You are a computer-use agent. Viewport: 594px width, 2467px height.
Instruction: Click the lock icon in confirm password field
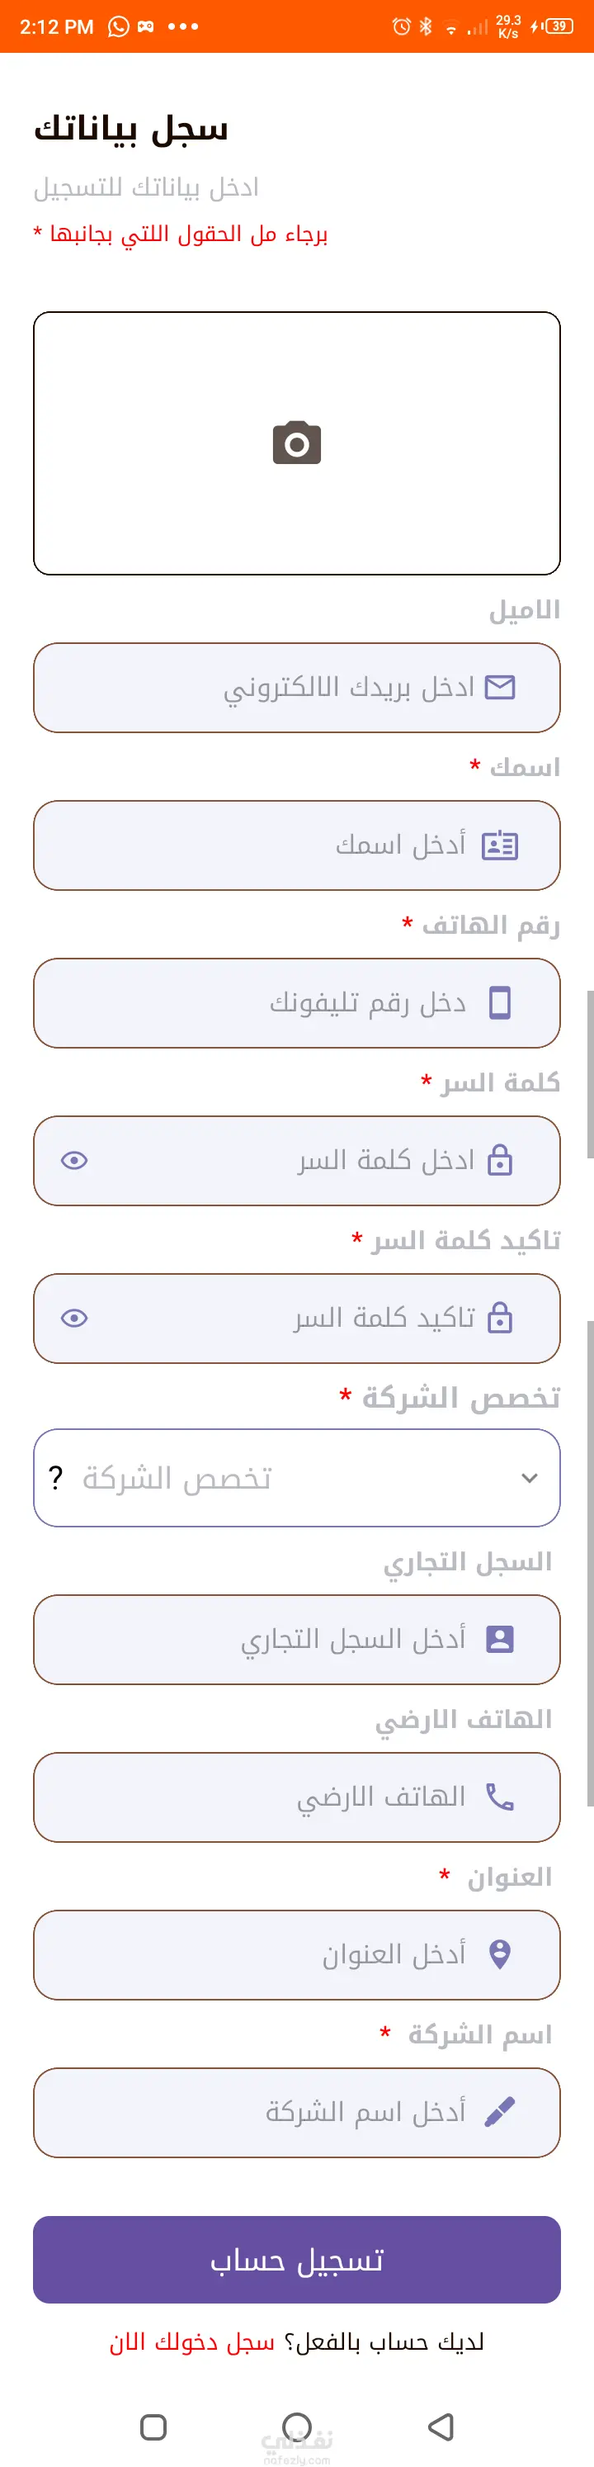[499, 1319]
